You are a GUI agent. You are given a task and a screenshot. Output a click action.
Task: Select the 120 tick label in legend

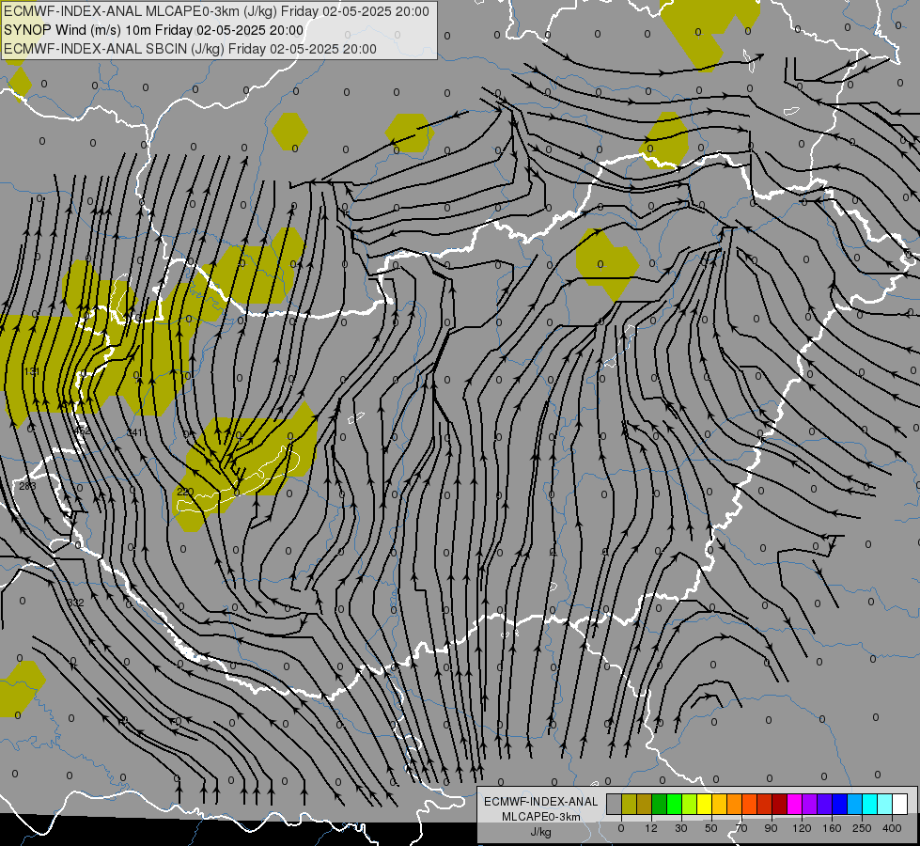click(x=803, y=828)
